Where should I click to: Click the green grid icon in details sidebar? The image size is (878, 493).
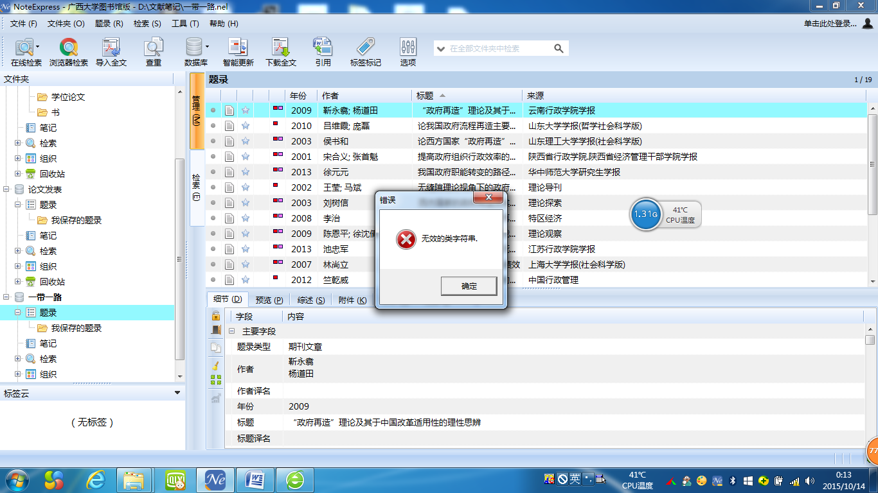pos(216,380)
